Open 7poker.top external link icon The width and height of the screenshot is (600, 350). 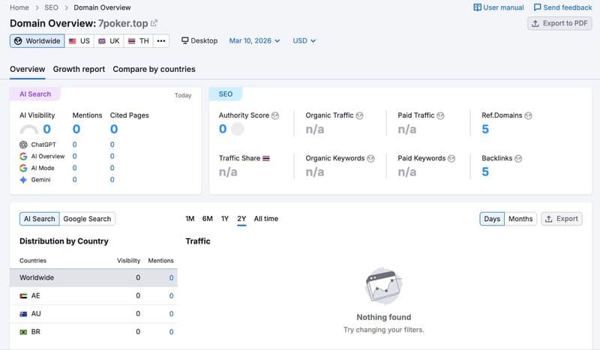click(154, 23)
